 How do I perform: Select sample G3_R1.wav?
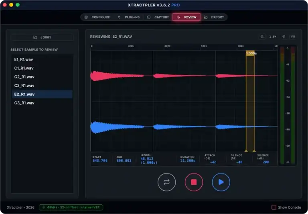point(42,103)
